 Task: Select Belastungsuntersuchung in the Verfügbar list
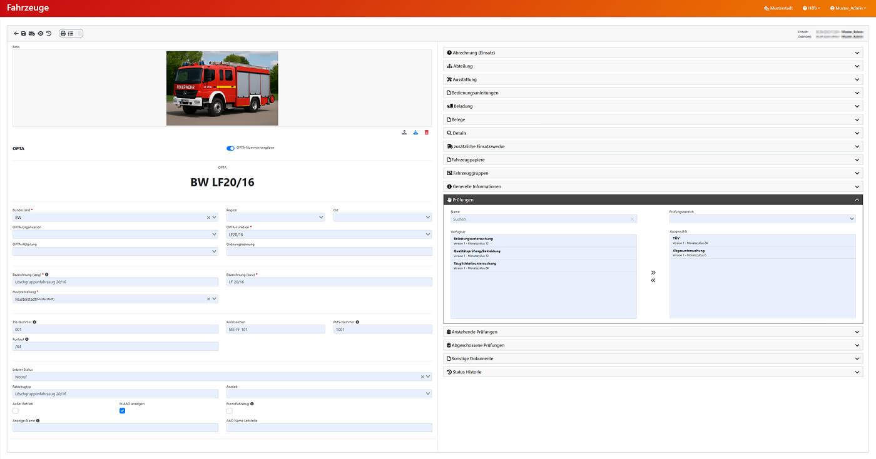click(543, 241)
